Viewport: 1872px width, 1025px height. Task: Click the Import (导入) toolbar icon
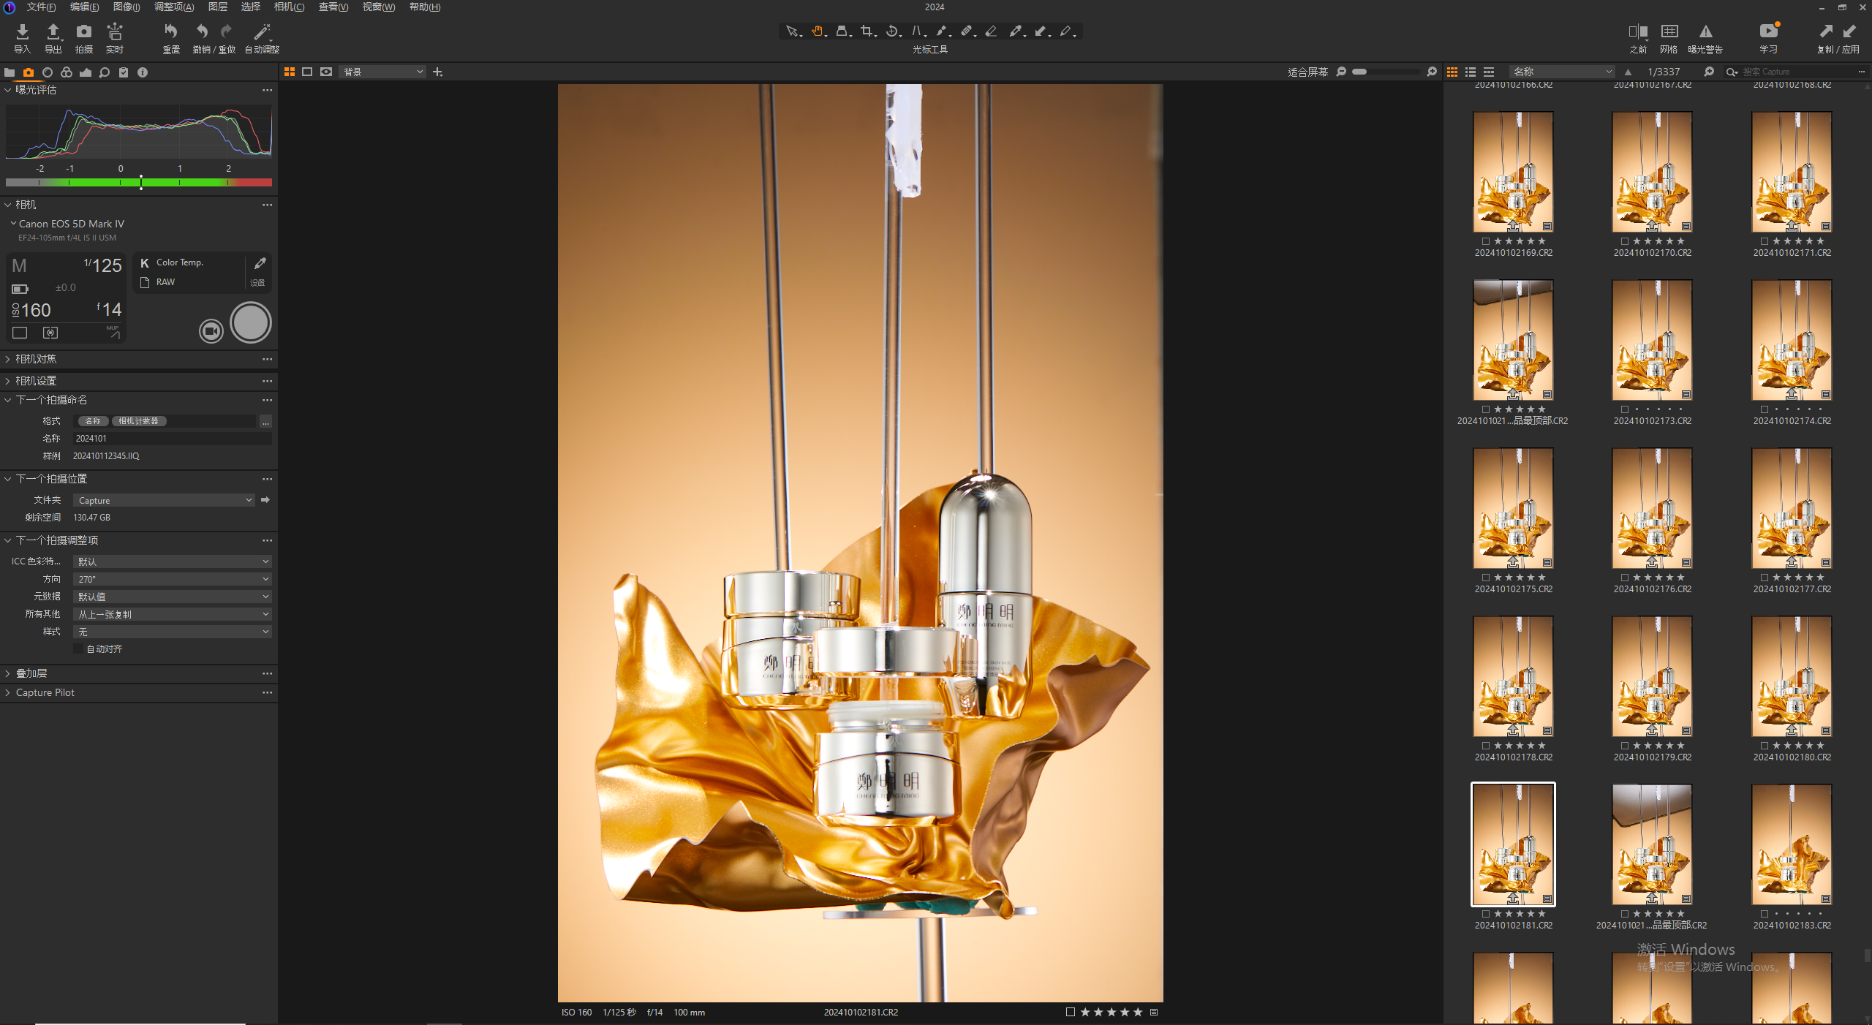22,31
